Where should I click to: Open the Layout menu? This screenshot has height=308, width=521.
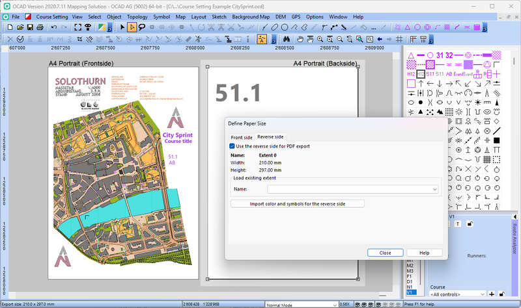199,17
